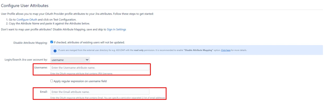Image resolution: width=324 pixels, height=104 pixels.
Task: Click the help text below the Email field
Action: [x=108, y=98]
